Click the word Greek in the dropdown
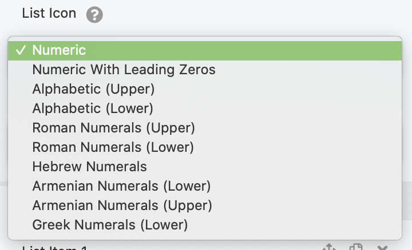The image size is (412, 250). point(50,225)
